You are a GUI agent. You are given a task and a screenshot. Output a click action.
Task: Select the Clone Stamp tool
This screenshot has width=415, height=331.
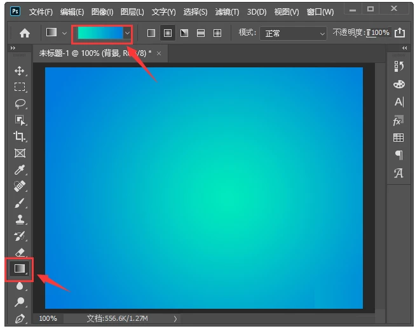(x=20, y=219)
